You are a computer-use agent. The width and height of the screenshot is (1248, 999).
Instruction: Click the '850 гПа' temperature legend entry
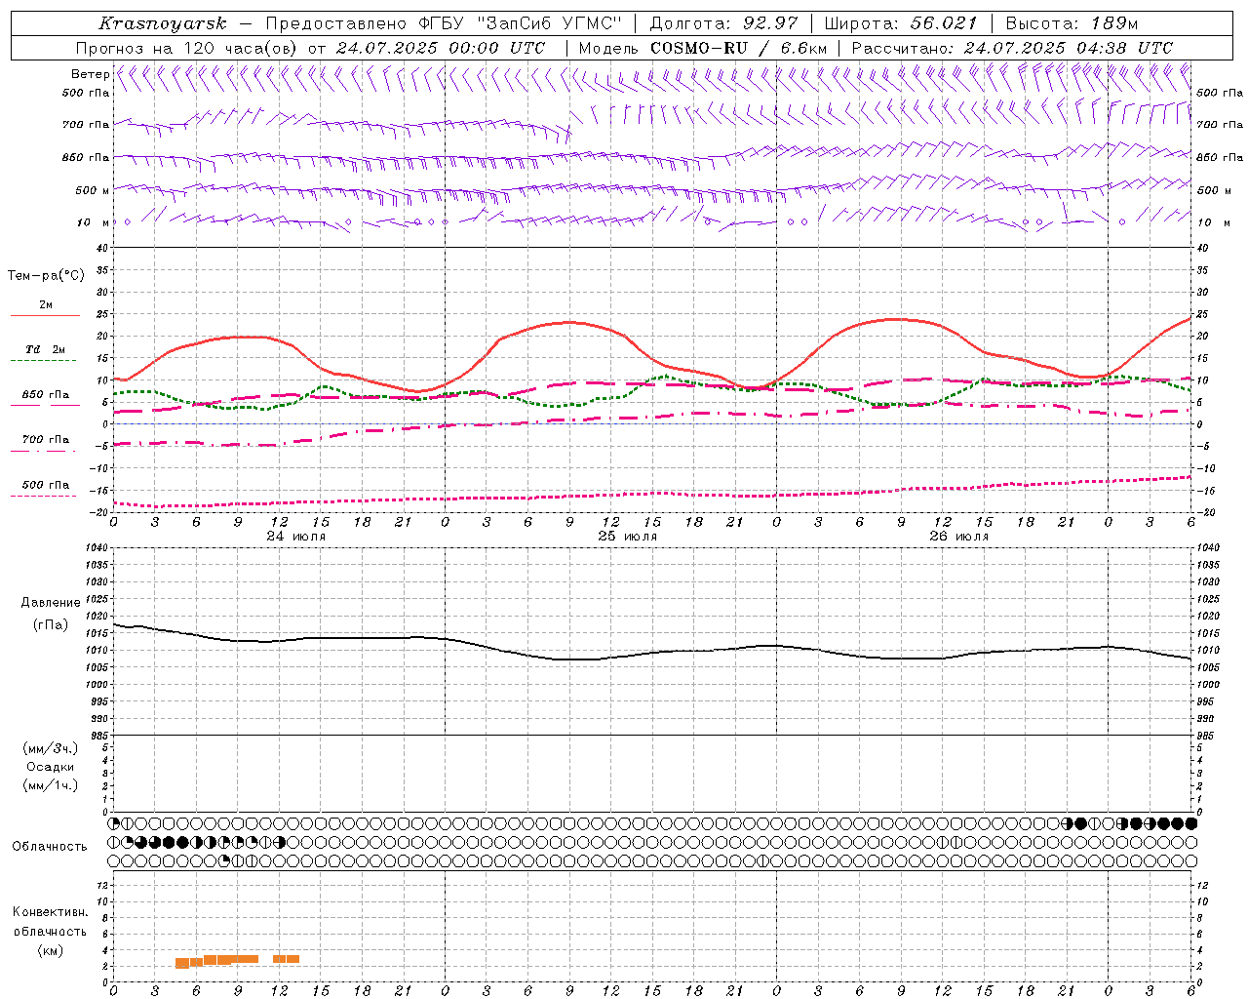(x=45, y=395)
